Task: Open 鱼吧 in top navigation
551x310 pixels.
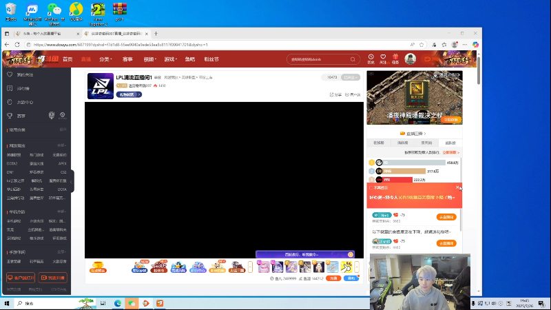Action: (190, 59)
